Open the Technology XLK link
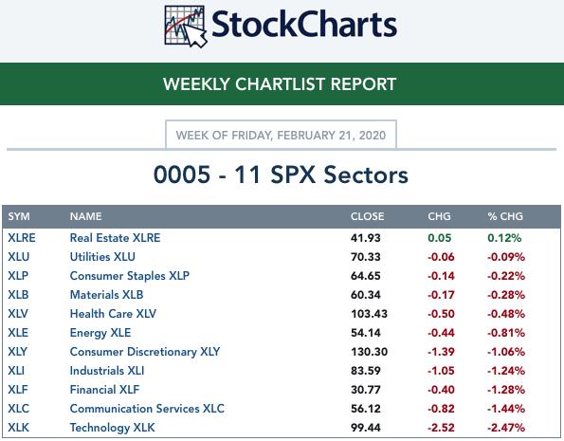564x441 pixels. pyautogui.click(x=112, y=428)
